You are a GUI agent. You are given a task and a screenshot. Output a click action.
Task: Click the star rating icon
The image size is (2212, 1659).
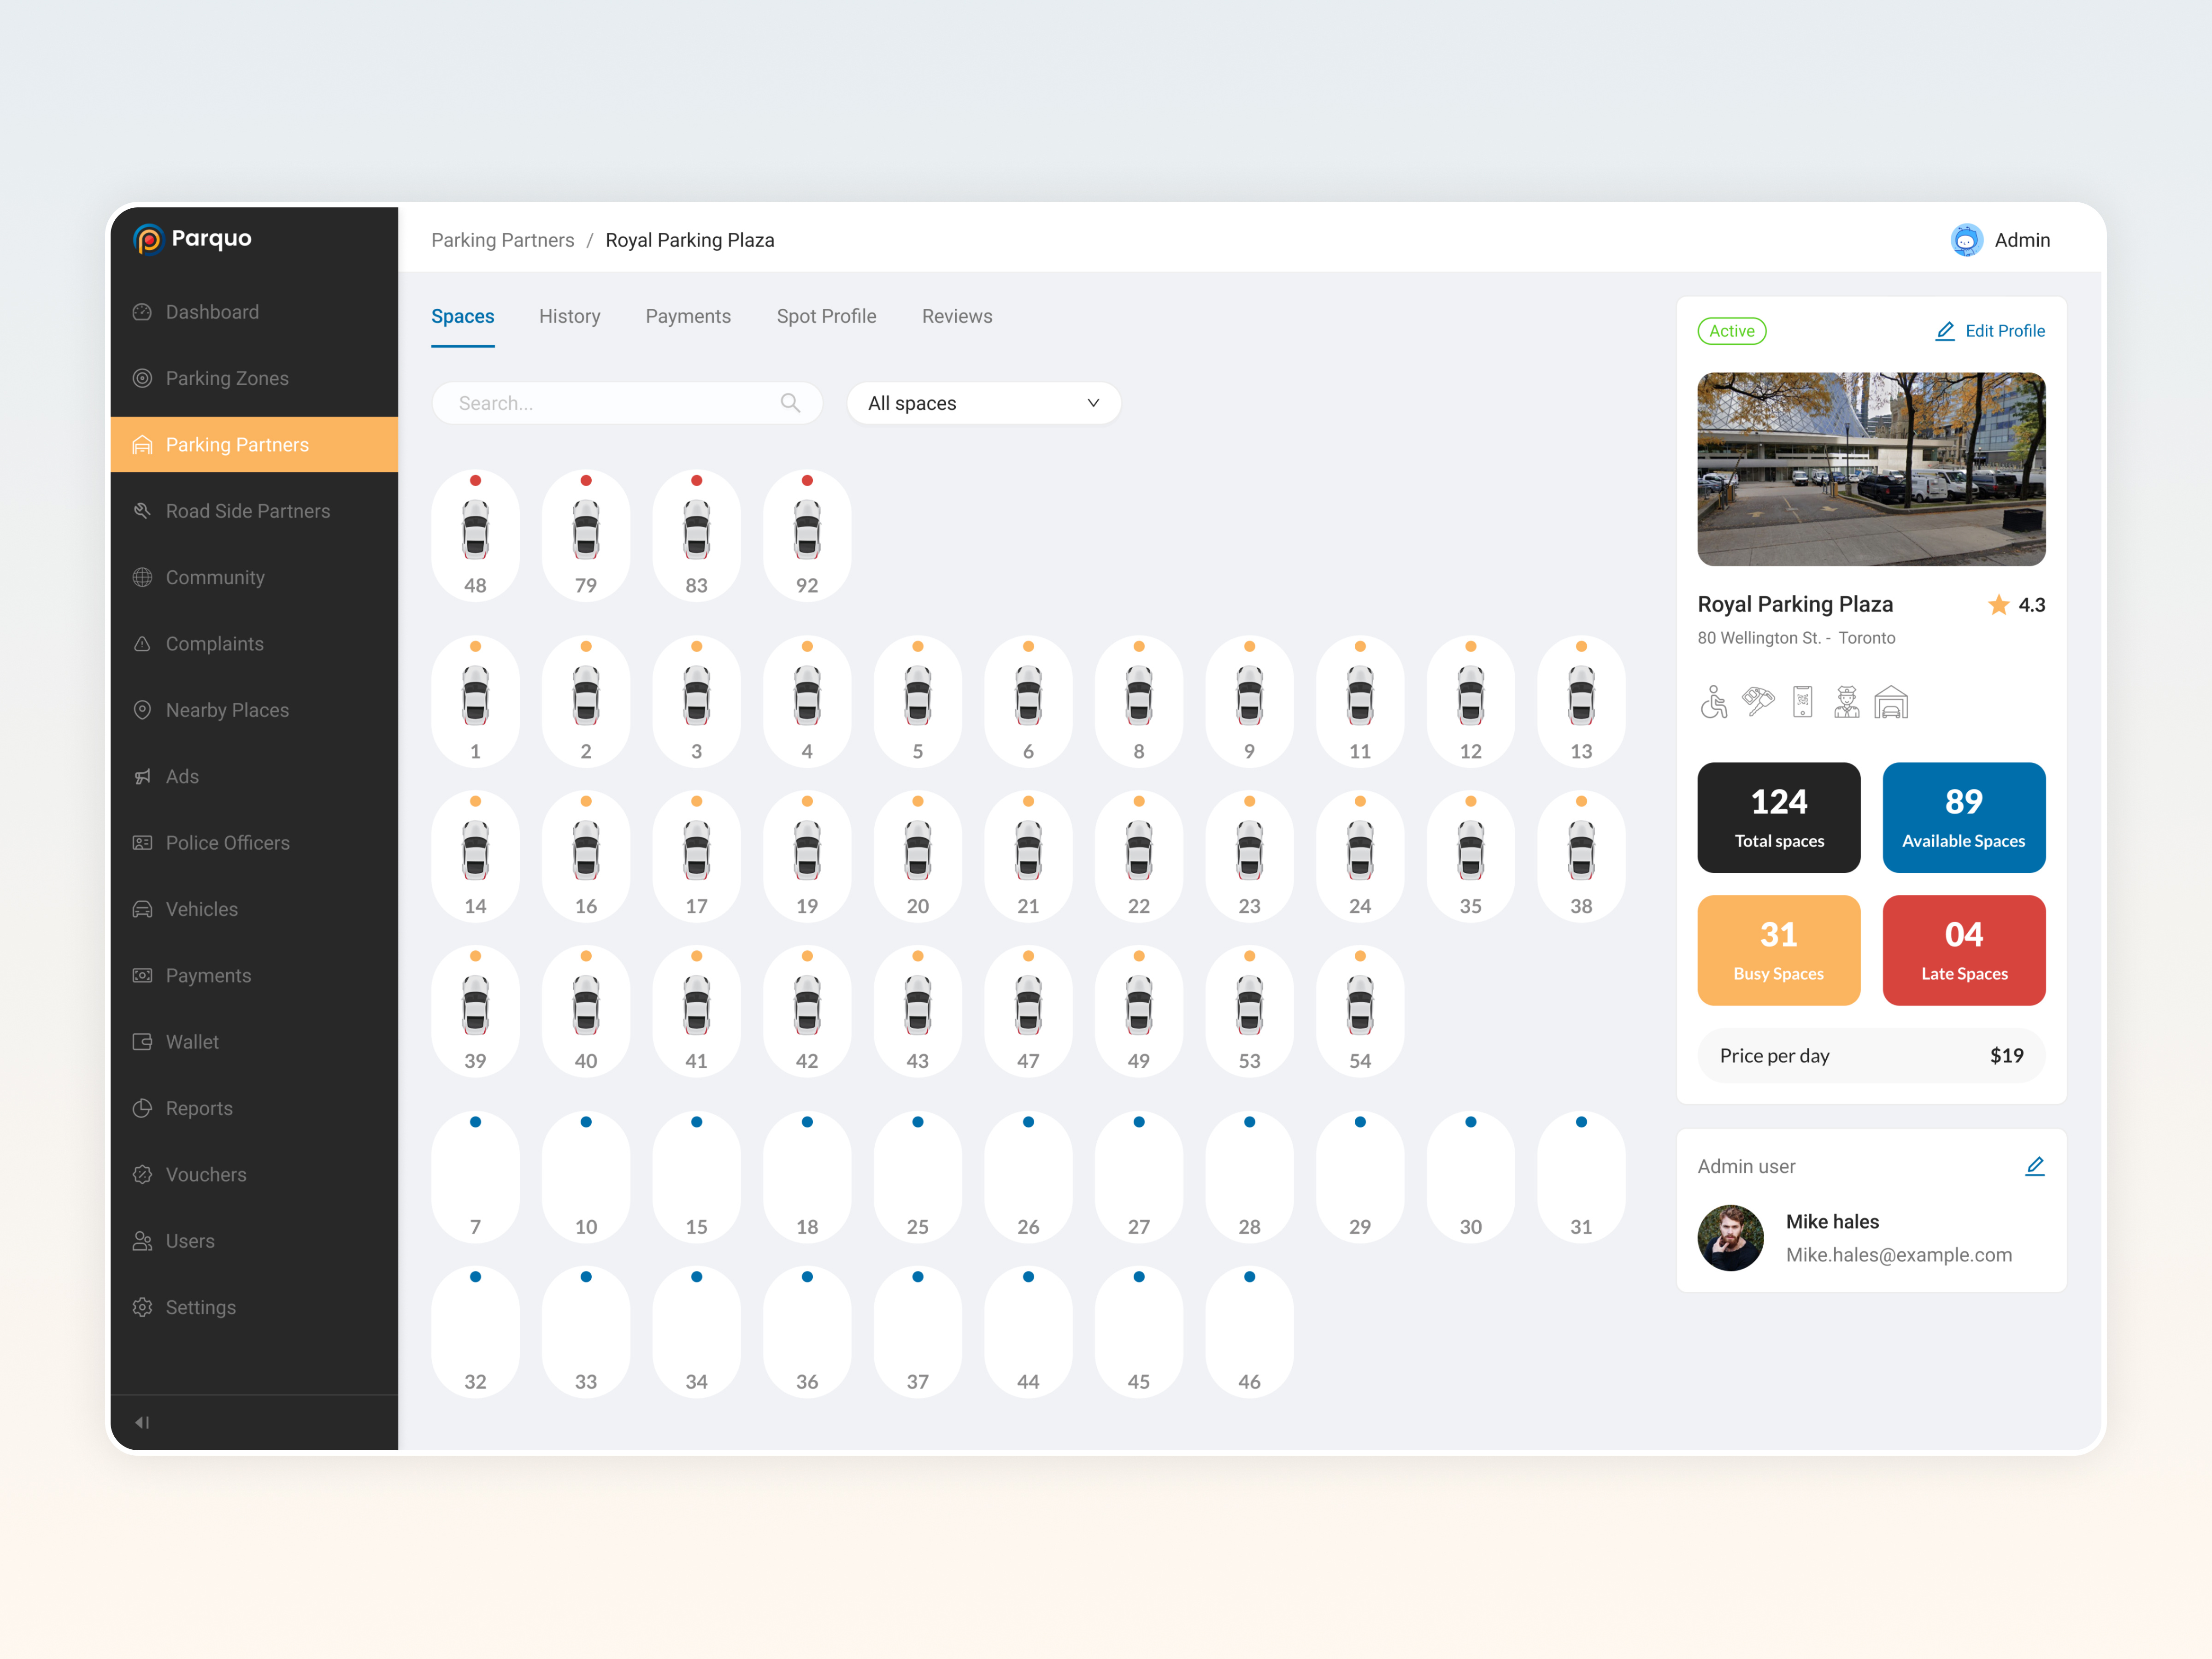[x=1998, y=605]
